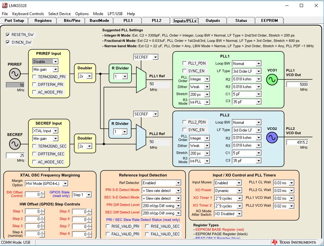Increment the Step 1 offset spinner
The height and width of the screenshot is (246, 324).
(42, 210)
